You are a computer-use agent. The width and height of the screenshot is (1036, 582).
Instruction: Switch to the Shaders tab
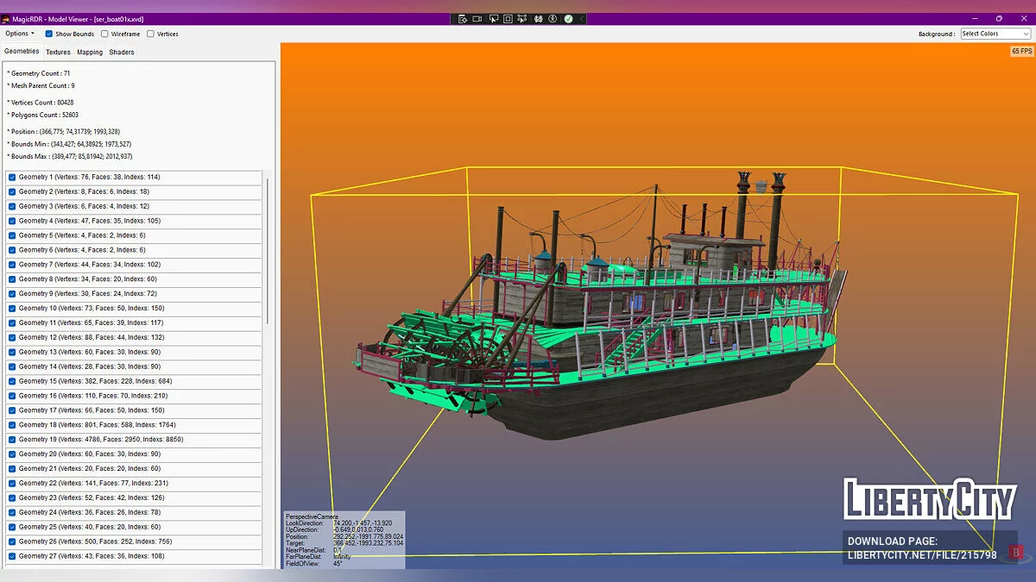tap(122, 53)
